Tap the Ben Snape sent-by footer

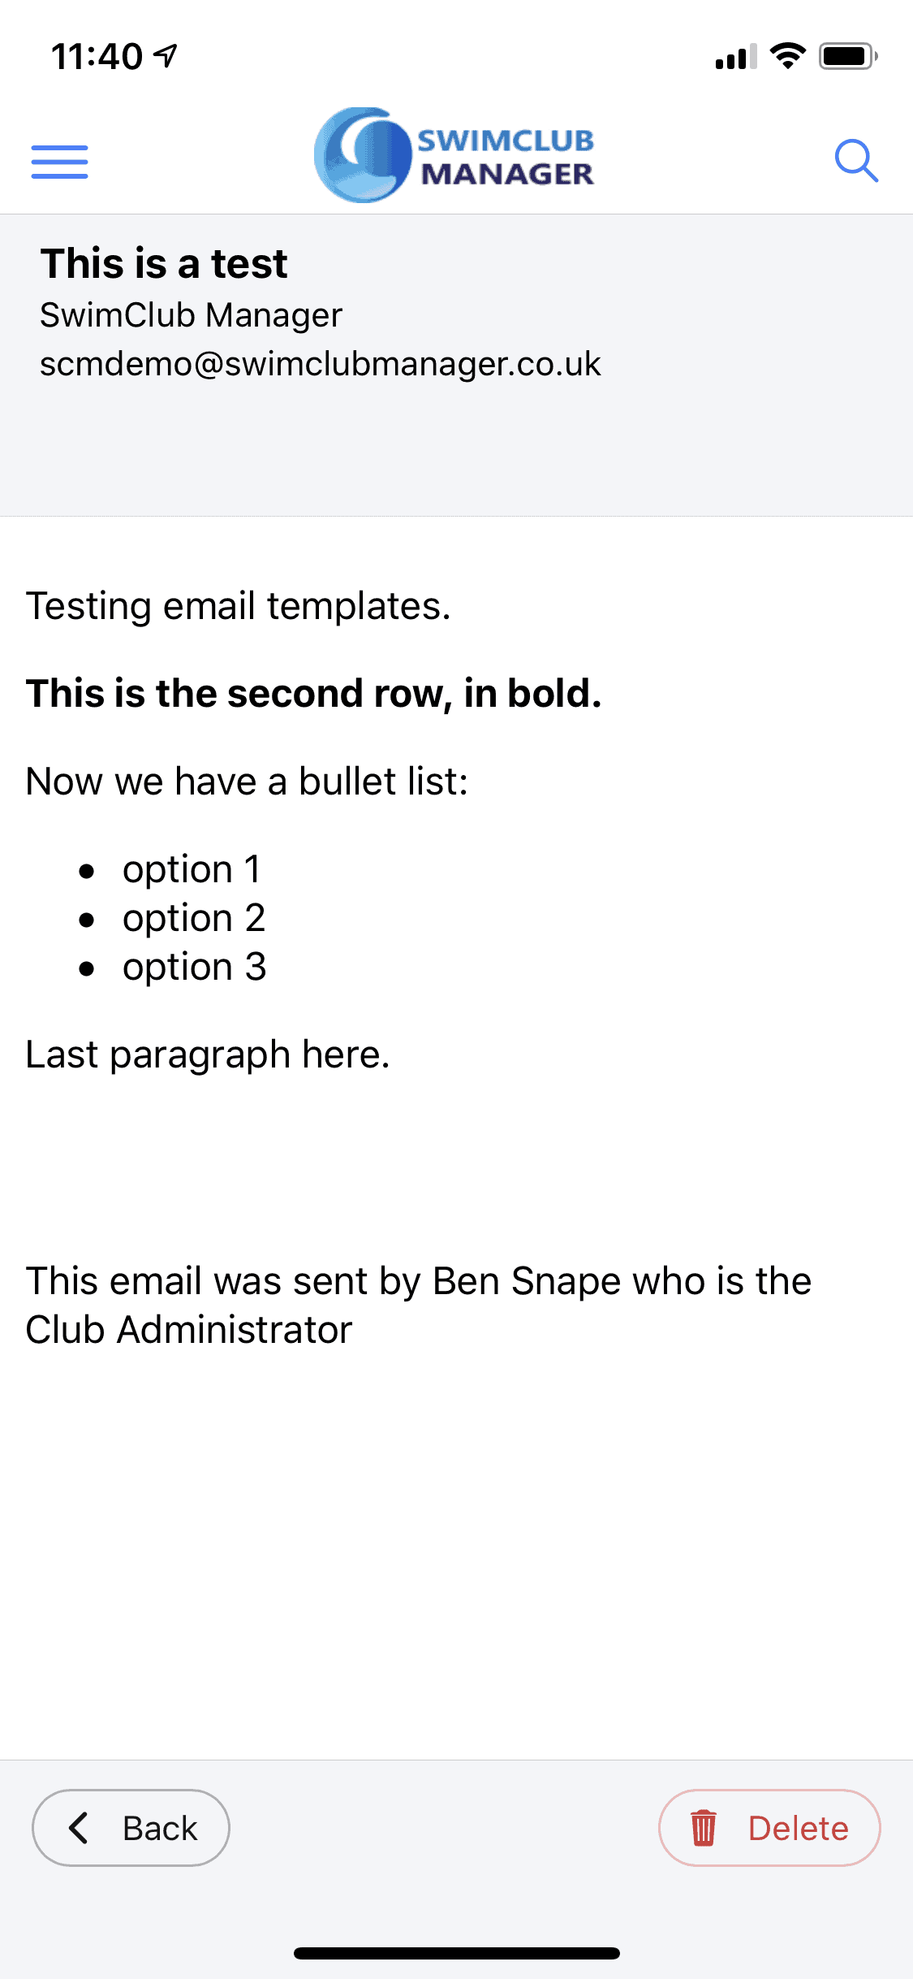[x=419, y=1306]
